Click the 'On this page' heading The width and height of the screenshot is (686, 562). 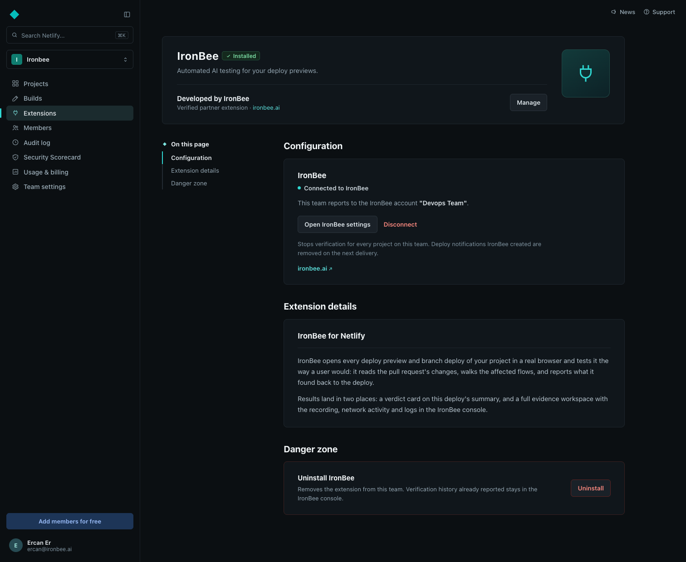[x=190, y=144]
